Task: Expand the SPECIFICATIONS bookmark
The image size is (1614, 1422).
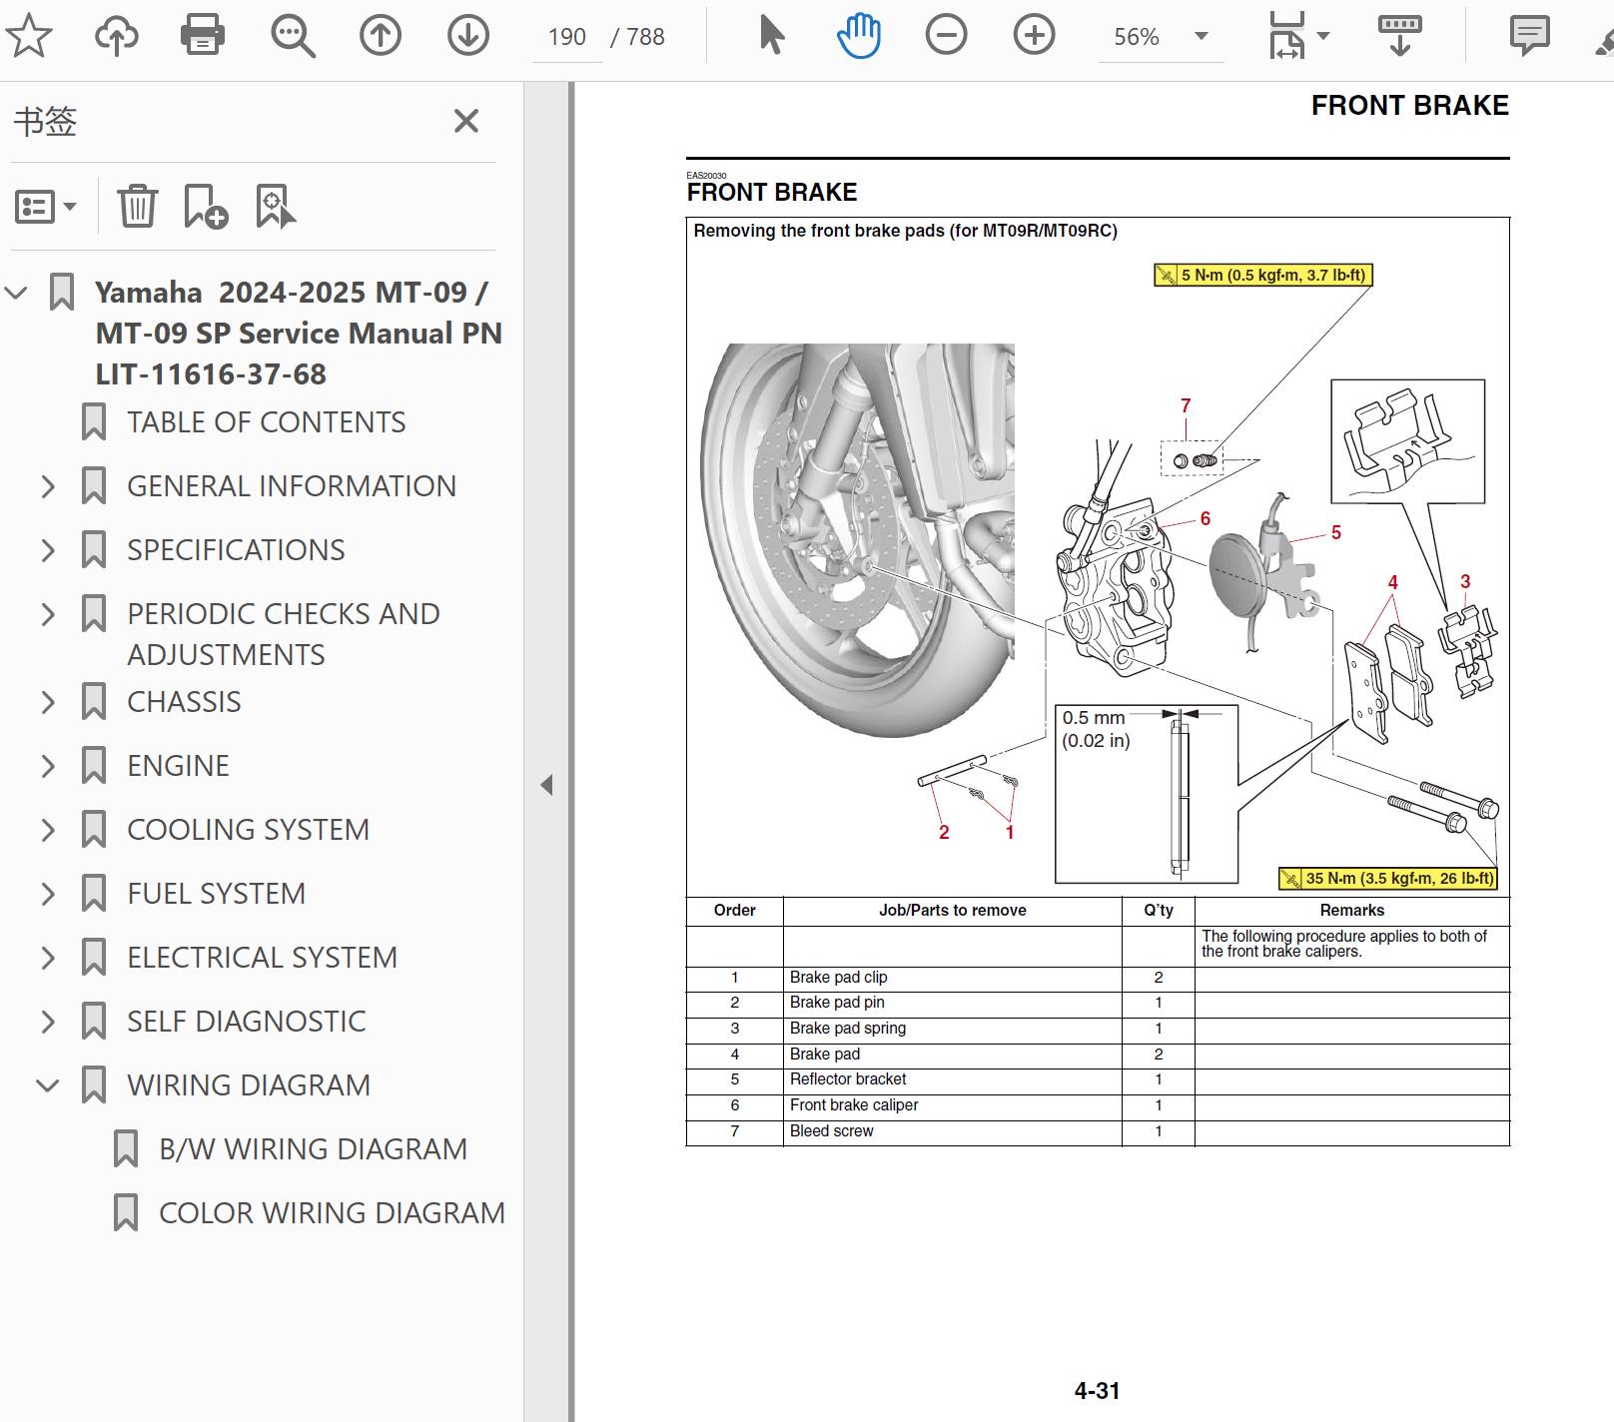Action: (x=48, y=550)
